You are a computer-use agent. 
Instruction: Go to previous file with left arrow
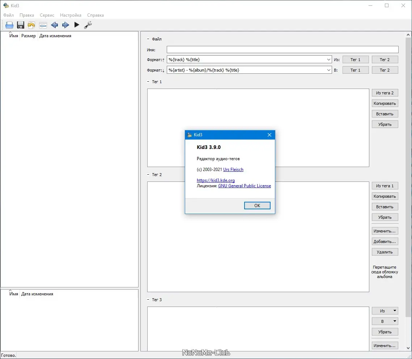click(x=54, y=25)
